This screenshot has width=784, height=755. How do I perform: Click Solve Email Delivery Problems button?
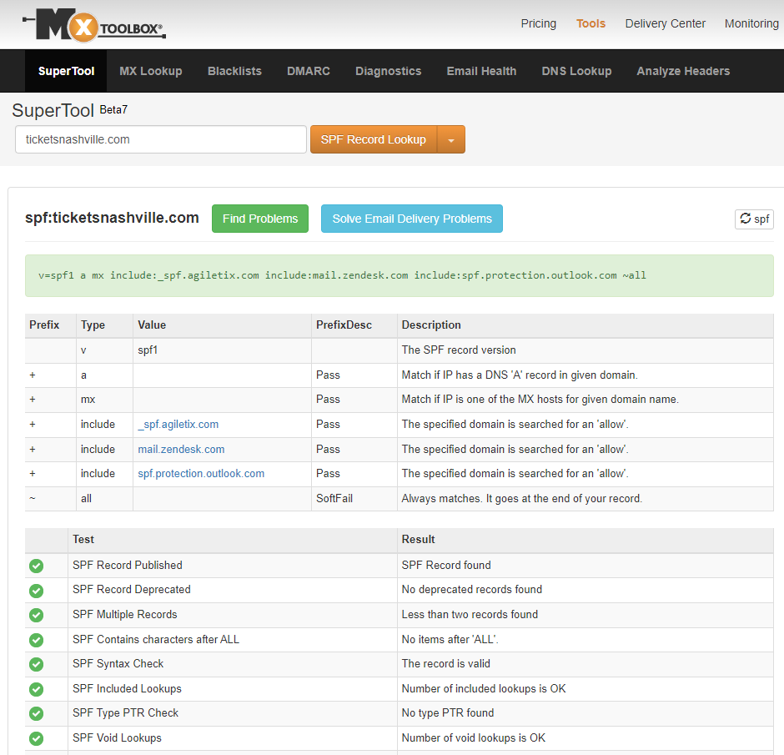[x=412, y=219]
